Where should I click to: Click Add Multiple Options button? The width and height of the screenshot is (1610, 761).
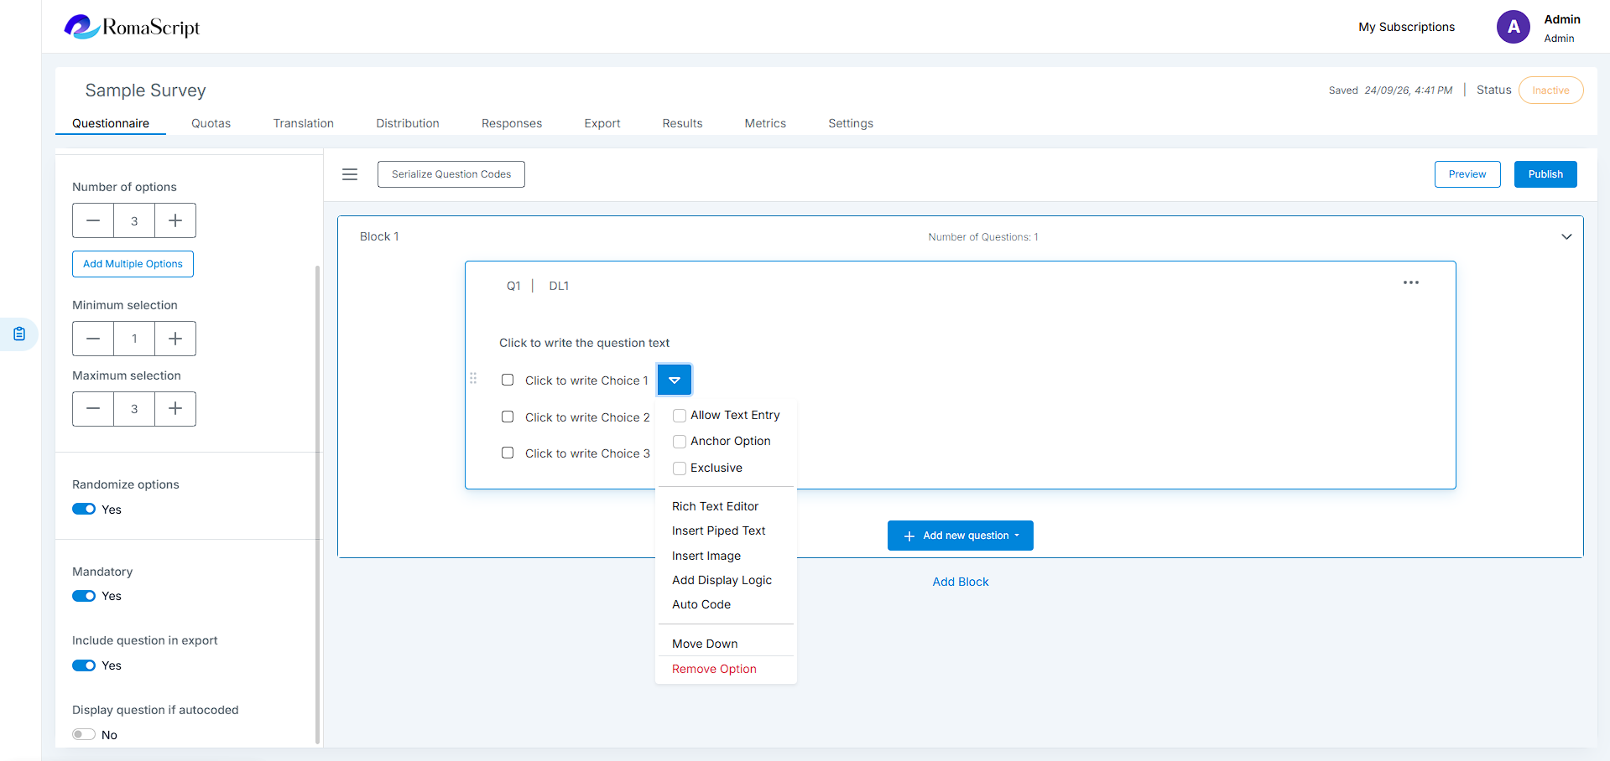click(x=133, y=264)
